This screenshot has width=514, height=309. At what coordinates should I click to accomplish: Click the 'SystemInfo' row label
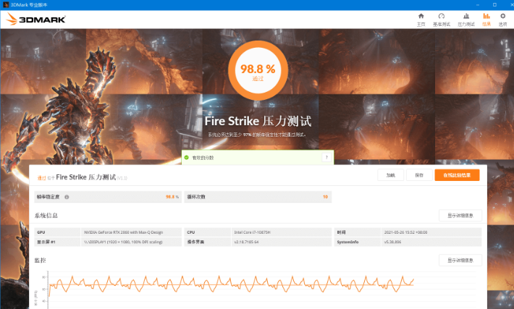click(347, 242)
